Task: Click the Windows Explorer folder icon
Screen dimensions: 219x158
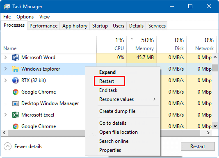Action: pyautogui.click(x=16, y=69)
